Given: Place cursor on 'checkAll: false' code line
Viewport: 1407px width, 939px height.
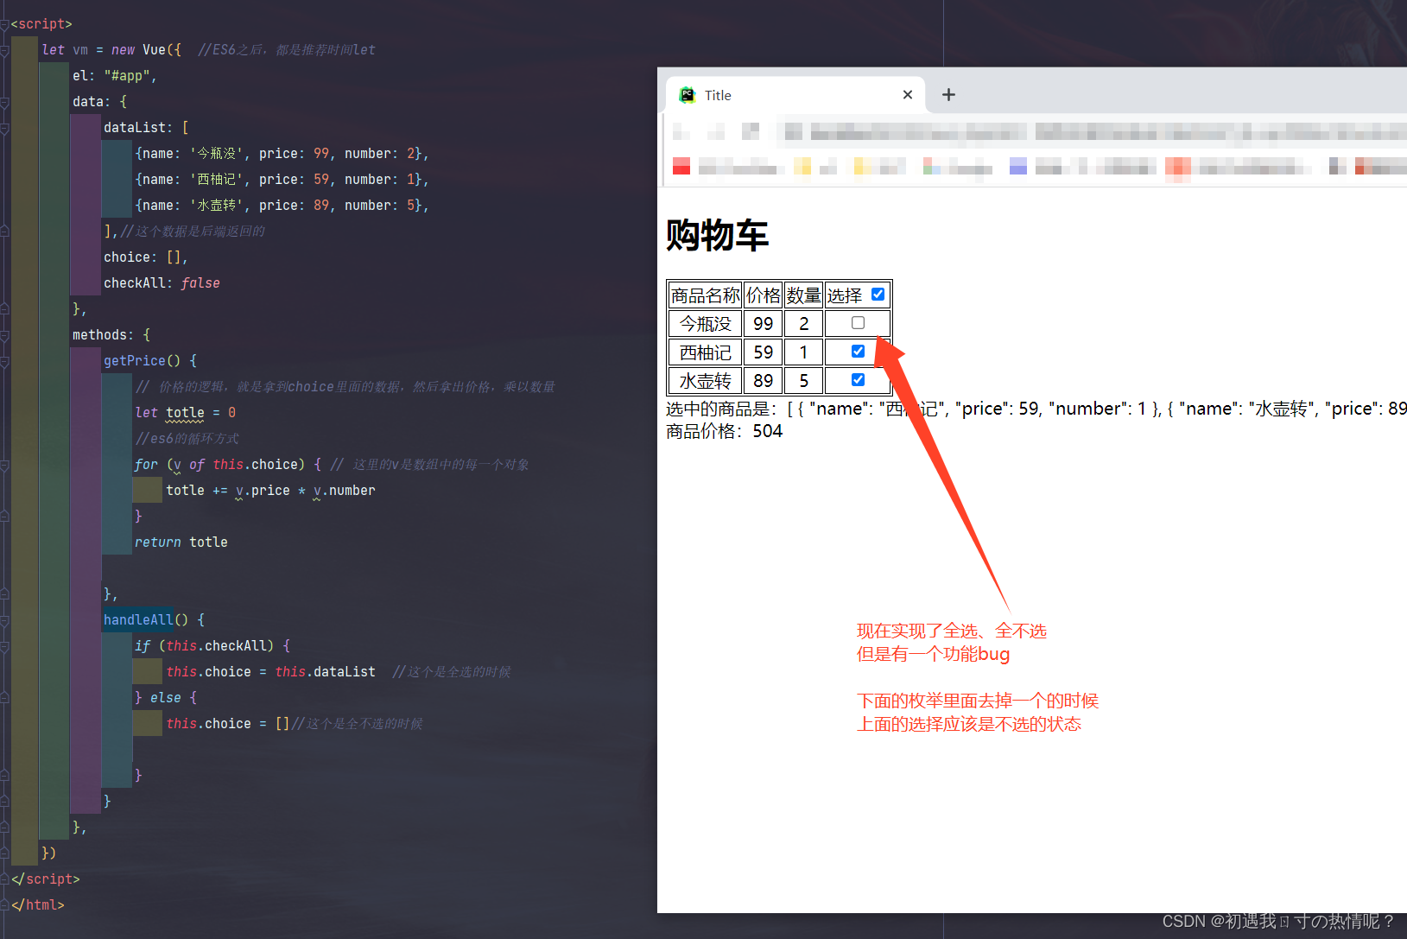Looking at the screenshot, I should (162, 283).
